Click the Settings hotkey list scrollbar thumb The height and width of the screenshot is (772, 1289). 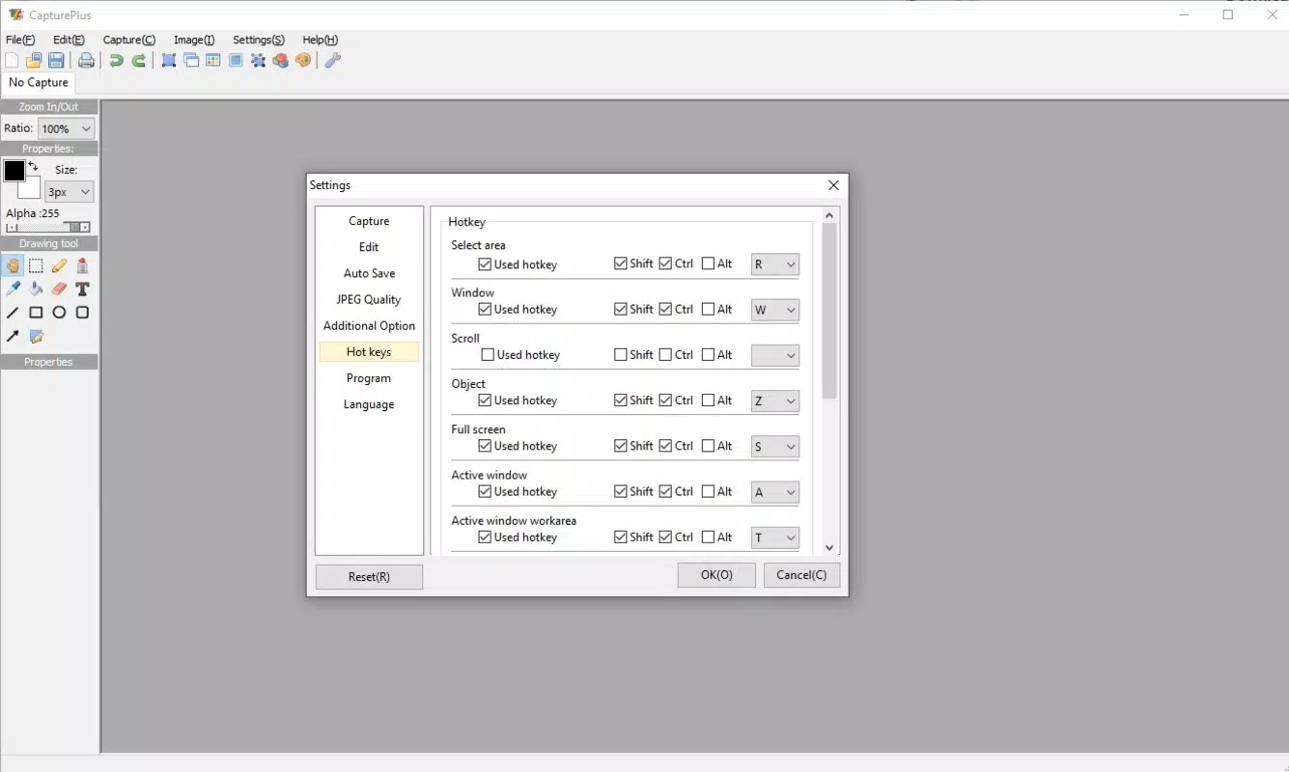pos(829,311)
